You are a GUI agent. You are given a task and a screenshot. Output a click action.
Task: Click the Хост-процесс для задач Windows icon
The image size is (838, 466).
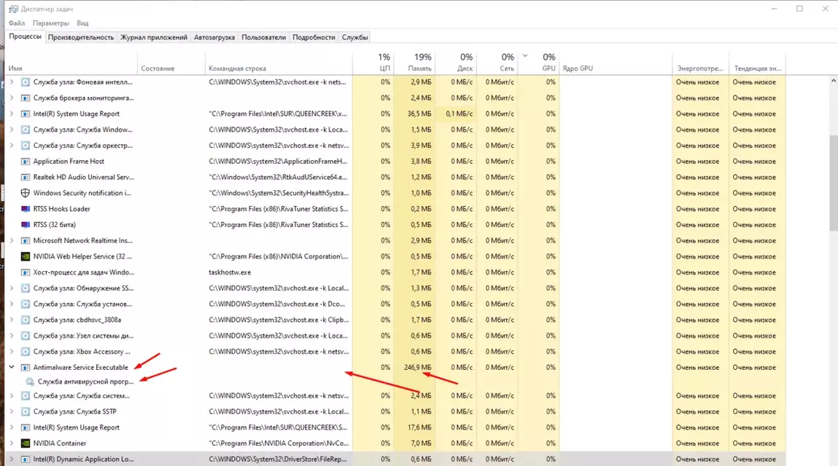pos(25,272)
